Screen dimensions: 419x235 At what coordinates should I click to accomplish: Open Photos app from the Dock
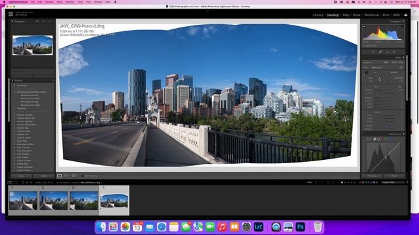[125, 227]
